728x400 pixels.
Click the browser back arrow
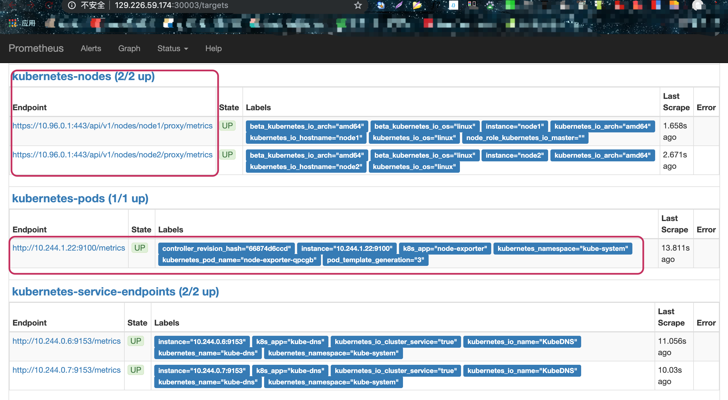tap(12, 5)
